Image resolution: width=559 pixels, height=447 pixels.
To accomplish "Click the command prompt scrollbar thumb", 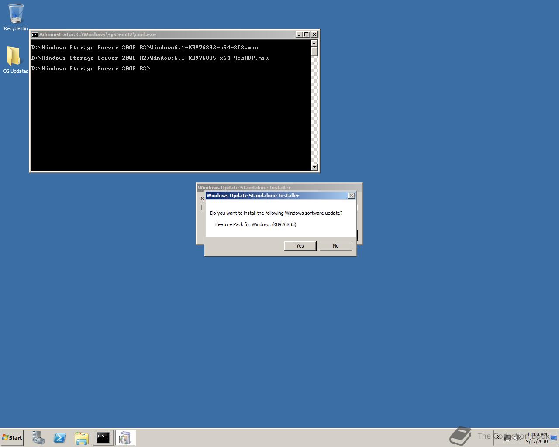I will point(314,52).
